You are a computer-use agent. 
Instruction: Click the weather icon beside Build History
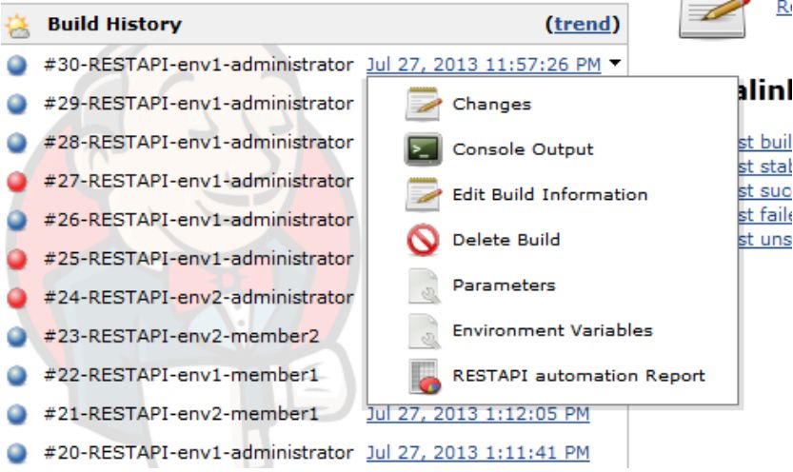click(18, 26)
